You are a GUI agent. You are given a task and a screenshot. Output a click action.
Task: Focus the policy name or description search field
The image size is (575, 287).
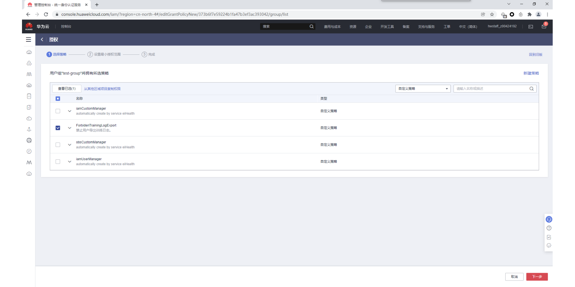coord(495,89)
